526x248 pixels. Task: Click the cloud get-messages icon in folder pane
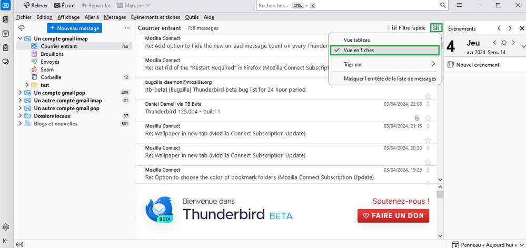(x=22, y=28)
